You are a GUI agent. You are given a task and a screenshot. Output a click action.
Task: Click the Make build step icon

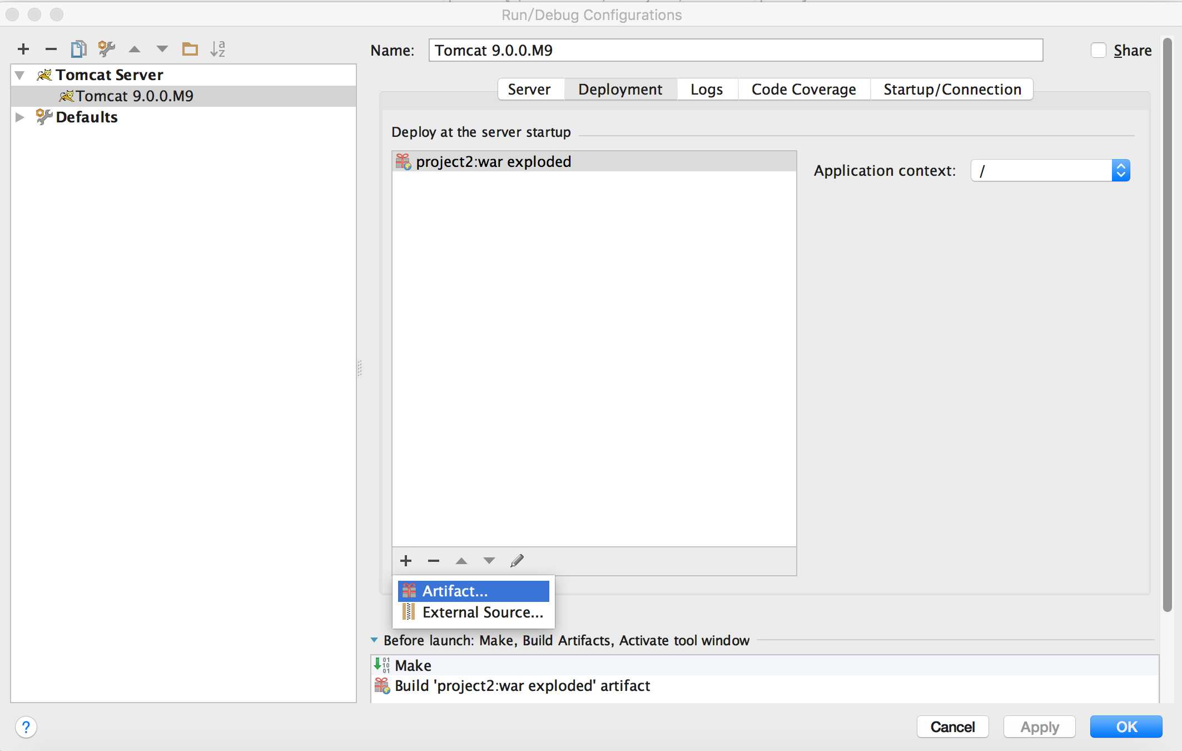point(383,665)
